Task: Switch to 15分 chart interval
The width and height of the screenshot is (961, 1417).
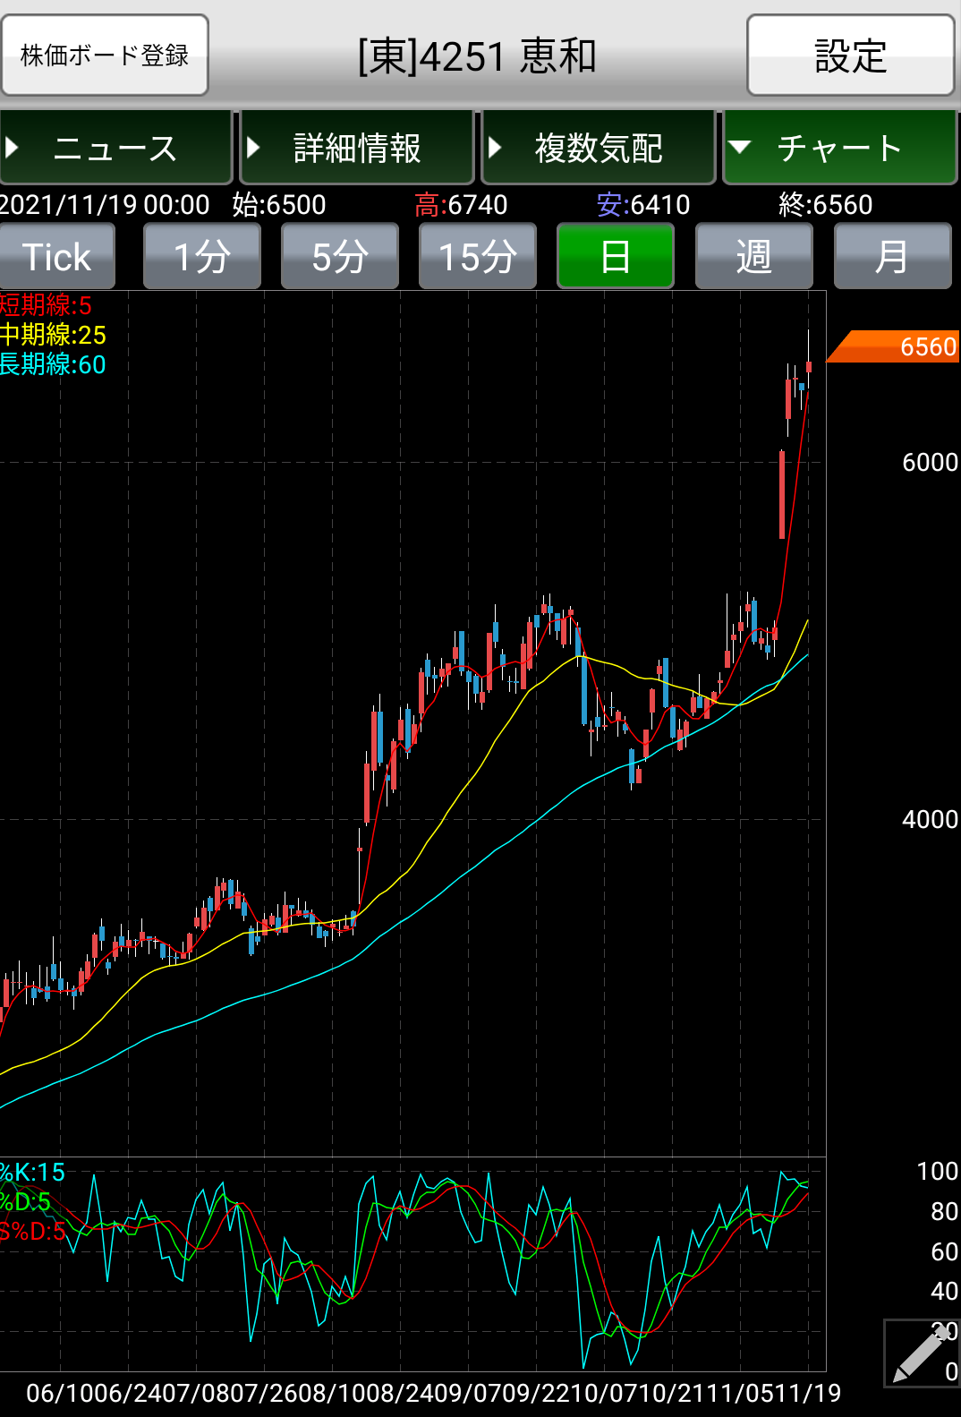Action: (477, 257)
